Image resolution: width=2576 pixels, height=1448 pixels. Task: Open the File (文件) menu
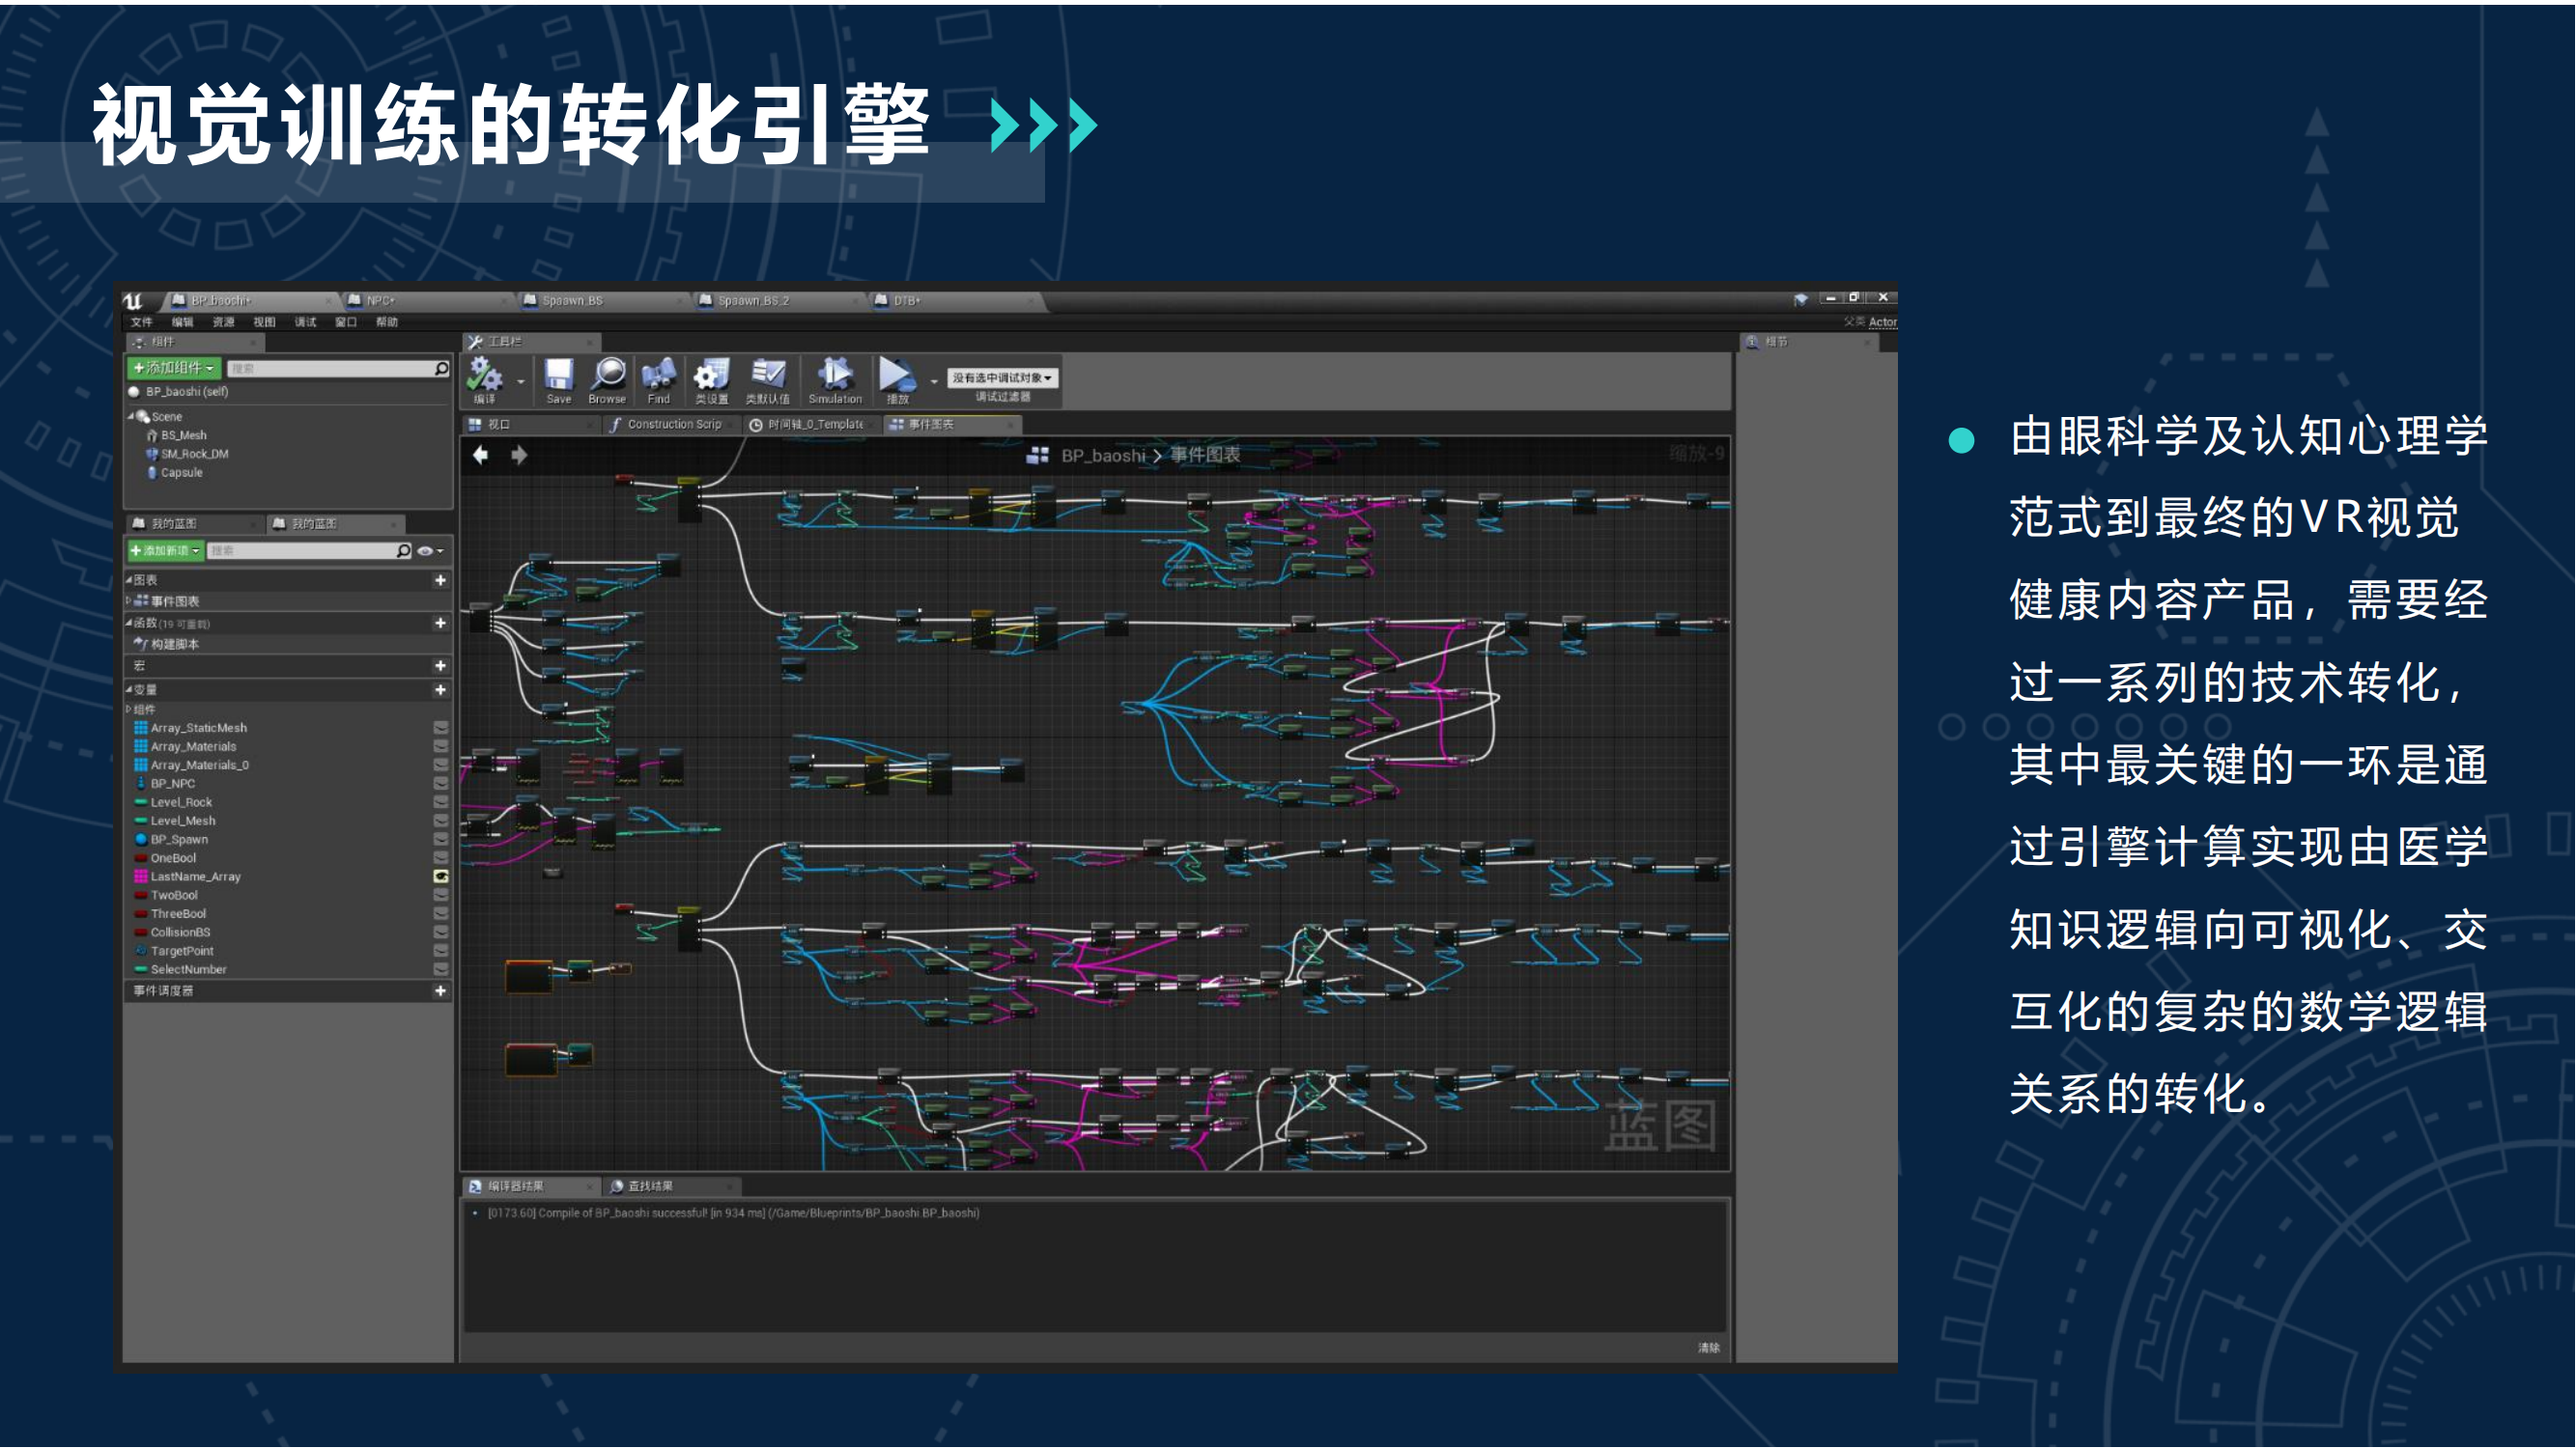click(142, 321)
